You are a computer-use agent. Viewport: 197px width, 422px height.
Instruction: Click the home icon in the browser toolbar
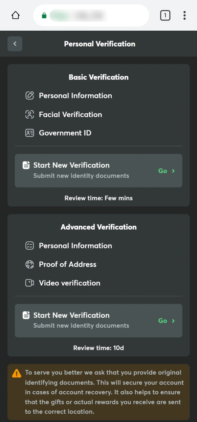(x=15, y=15)
